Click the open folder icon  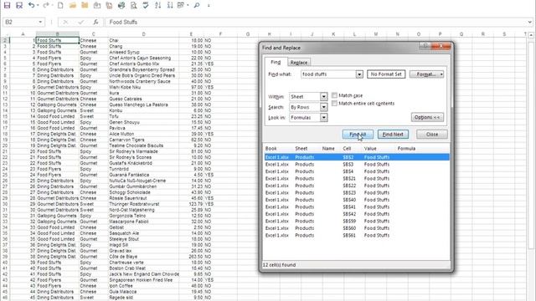pos(73,6)
